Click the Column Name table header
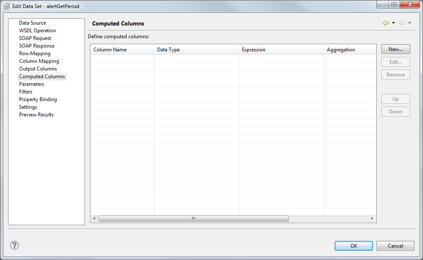The image size is (423, 260). pyautogui.click(x=122, y=50)
